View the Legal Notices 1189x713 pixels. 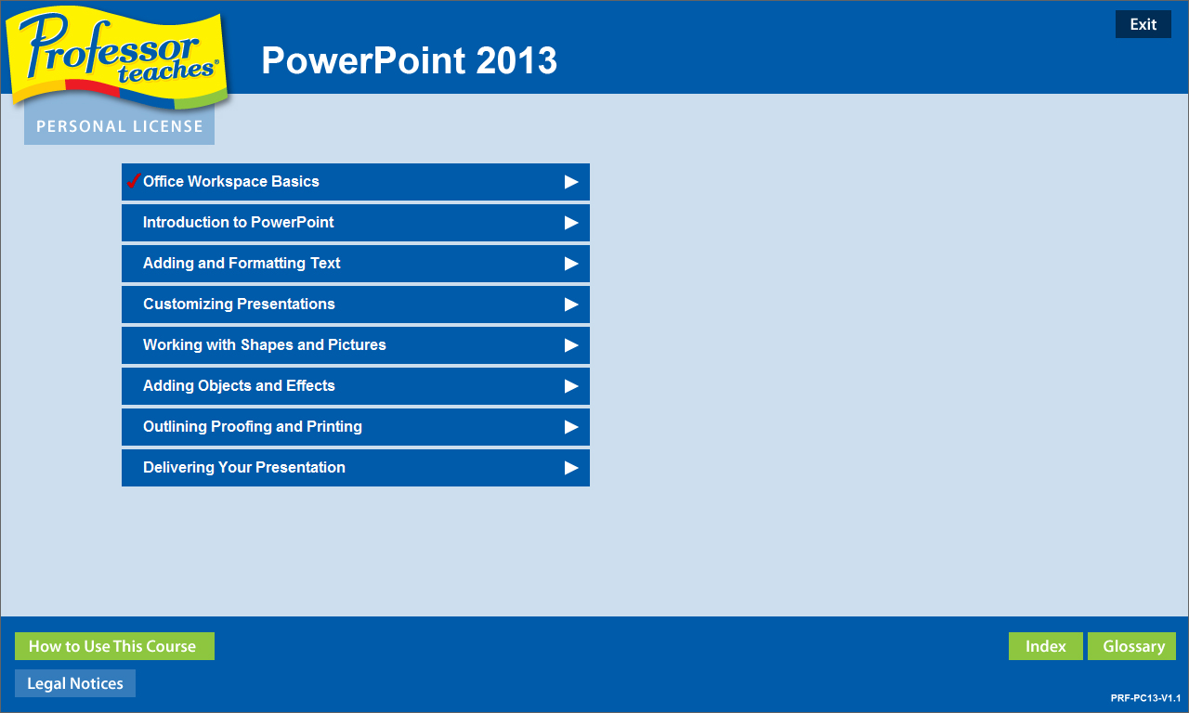pos(75,683)
